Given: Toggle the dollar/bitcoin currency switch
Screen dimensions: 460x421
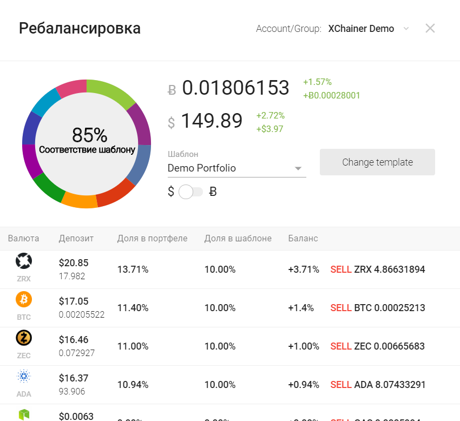Looking at the screenshot, I should pos(190,192).
